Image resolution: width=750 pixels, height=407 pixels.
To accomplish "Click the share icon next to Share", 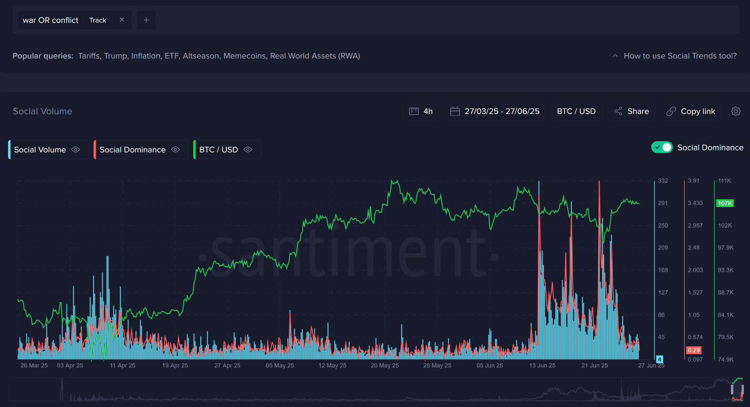I will 618,111.
